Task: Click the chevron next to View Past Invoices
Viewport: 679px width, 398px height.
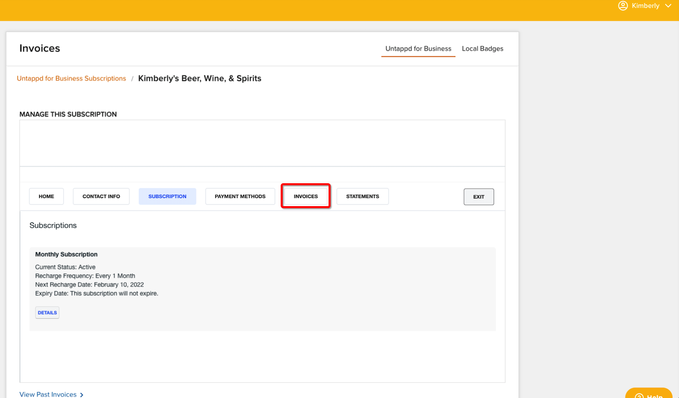Action: pos(82,394)
